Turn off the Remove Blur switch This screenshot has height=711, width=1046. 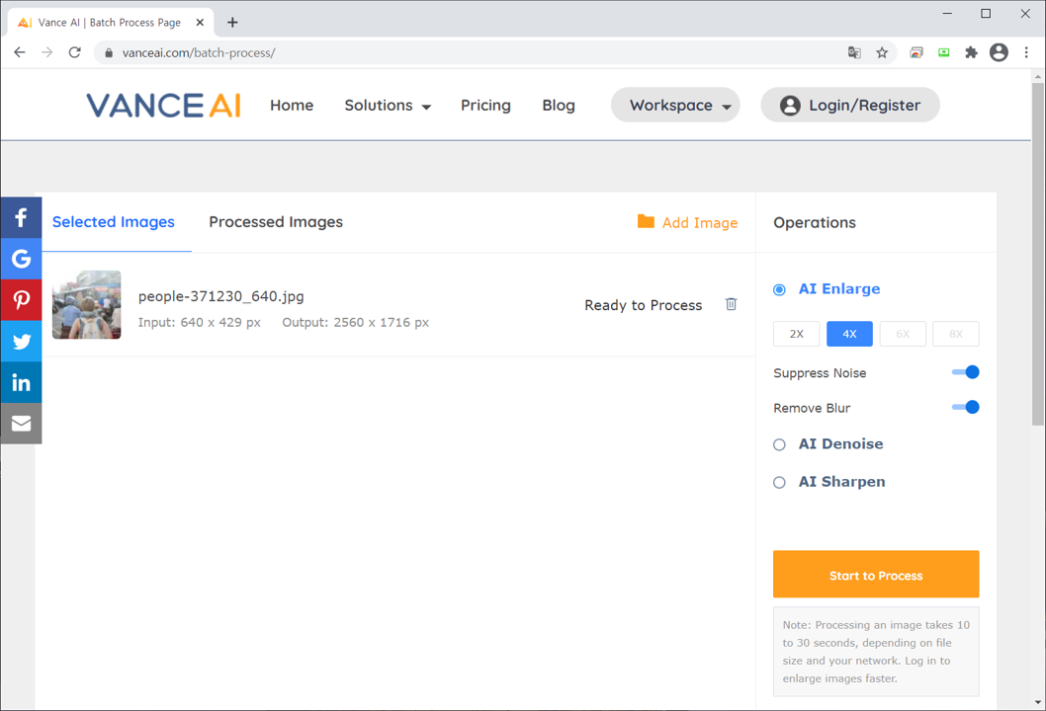tap(965, 407)
